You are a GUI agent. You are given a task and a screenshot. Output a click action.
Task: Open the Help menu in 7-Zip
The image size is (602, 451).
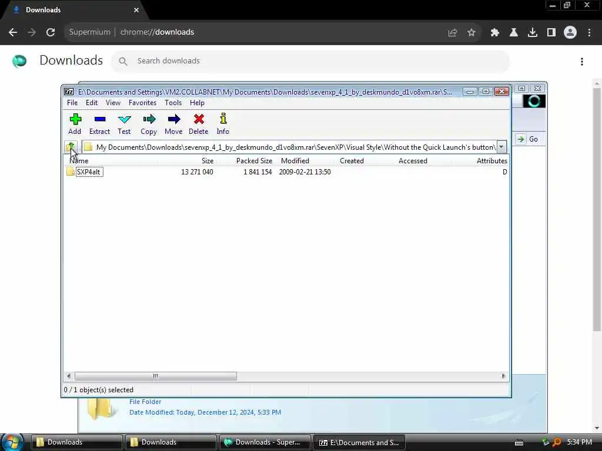197,103
